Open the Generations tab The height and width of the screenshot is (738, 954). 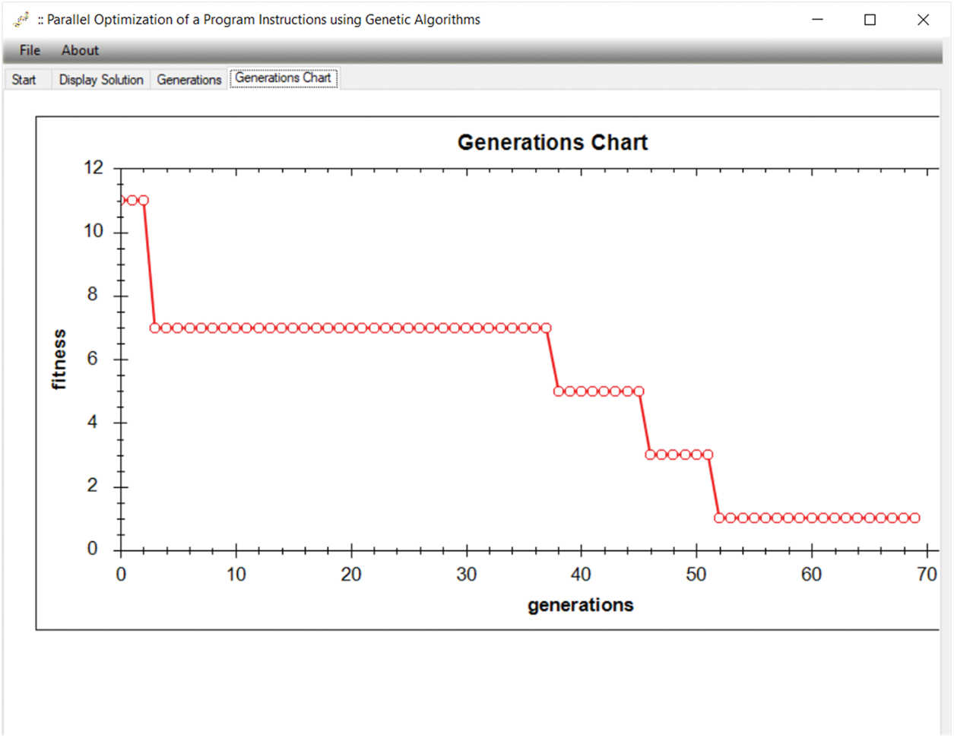pos(189,80)
